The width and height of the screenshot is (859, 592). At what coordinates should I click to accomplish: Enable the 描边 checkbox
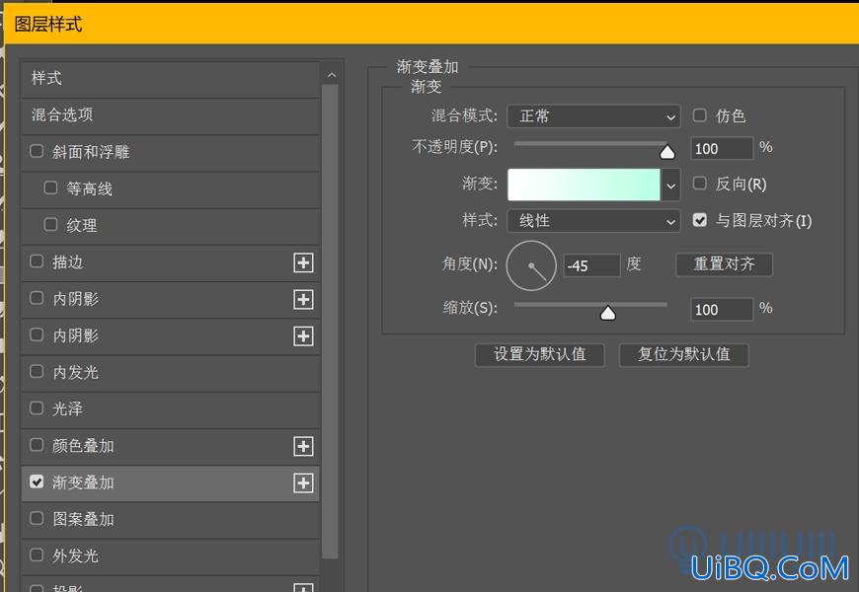pyautogui.click(x=37, y=261)
